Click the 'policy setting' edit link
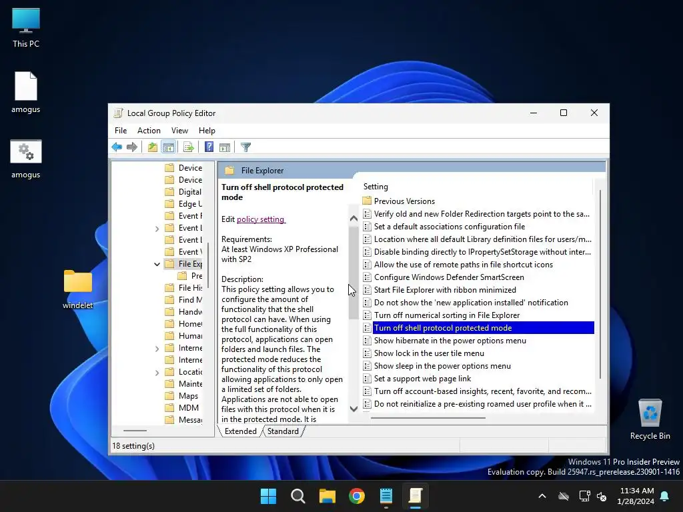 pos(261,219)
